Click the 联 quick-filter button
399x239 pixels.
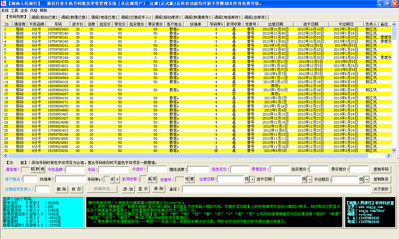click(x=38, y=170)
